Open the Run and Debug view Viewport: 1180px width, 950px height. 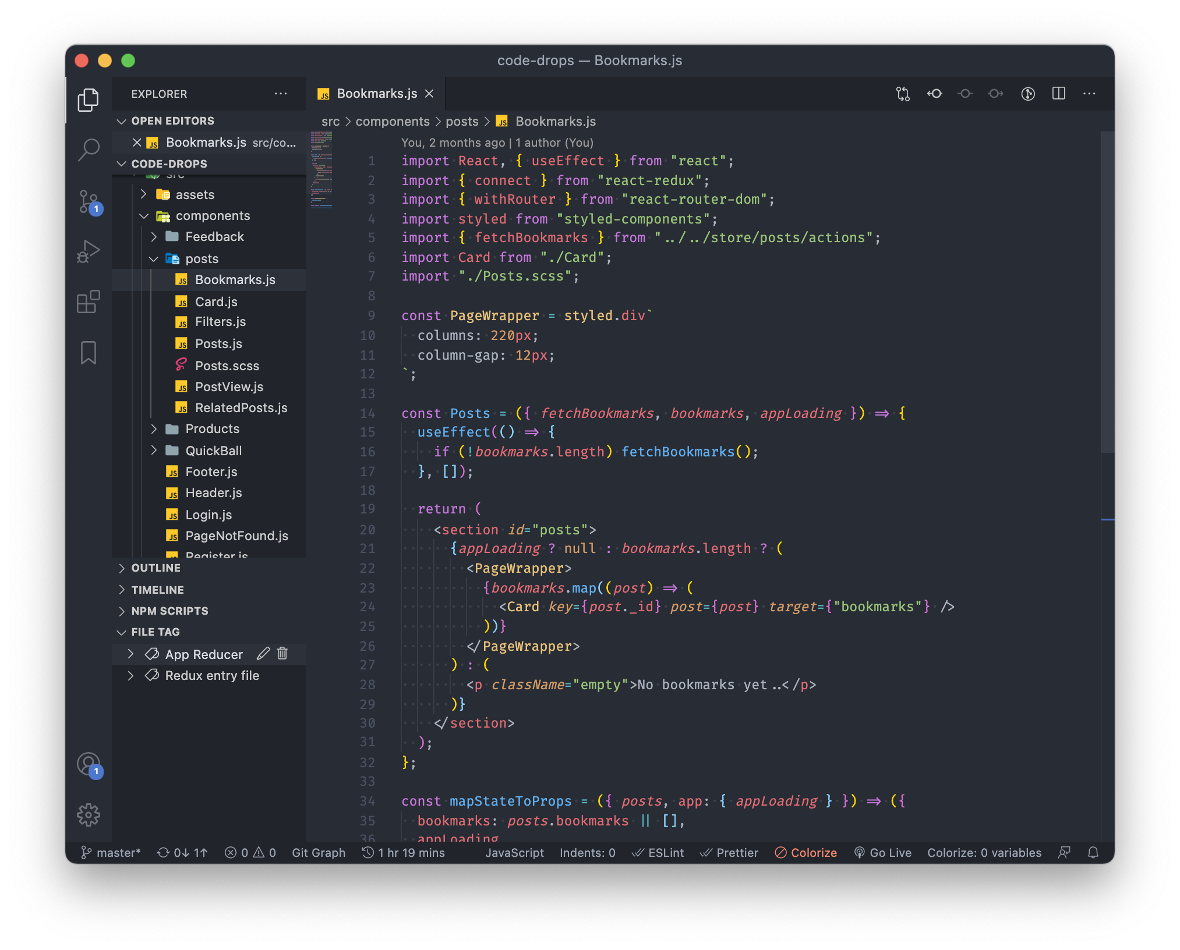(89, 251)
